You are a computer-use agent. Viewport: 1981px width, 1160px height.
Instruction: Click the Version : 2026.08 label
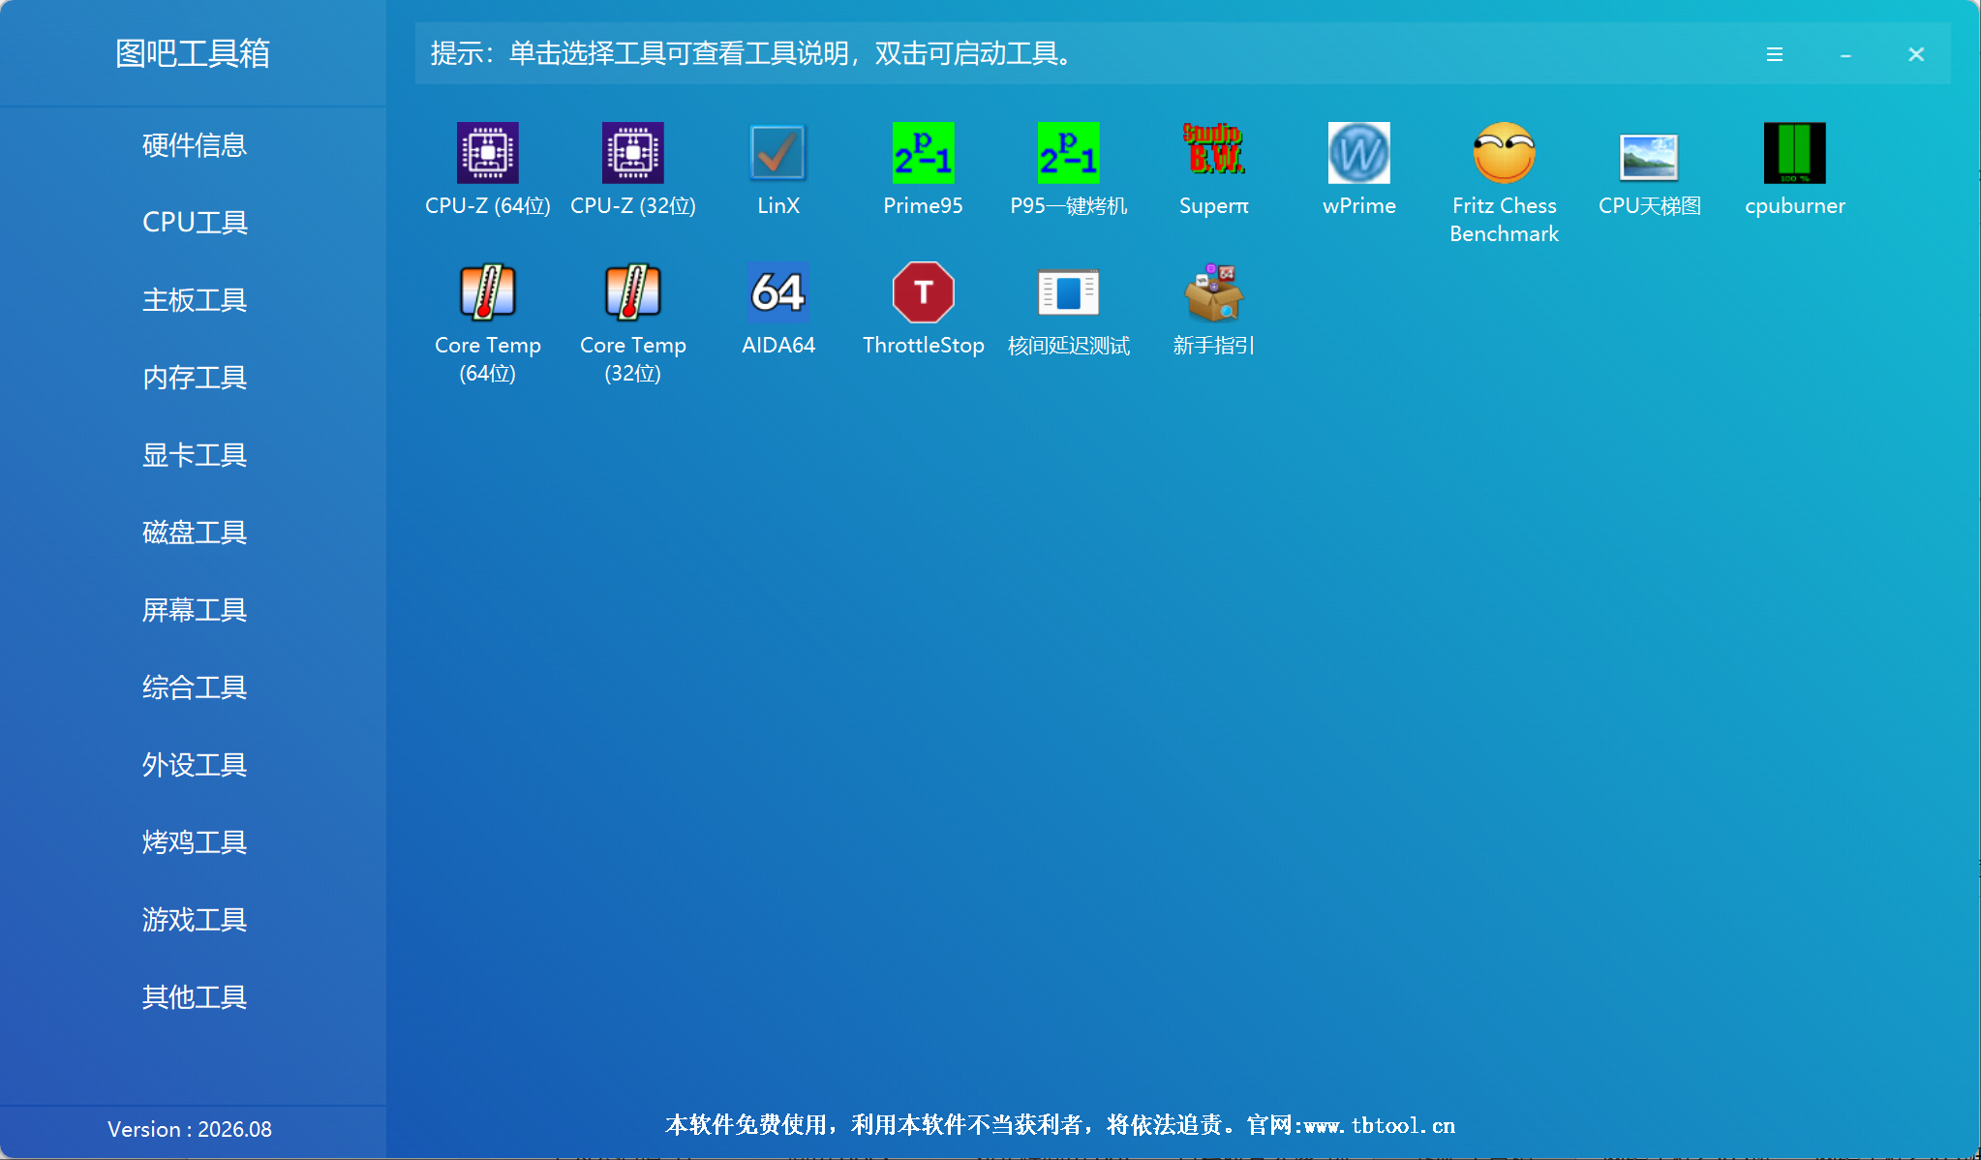pyautogui.click(x=190, y=1129)
